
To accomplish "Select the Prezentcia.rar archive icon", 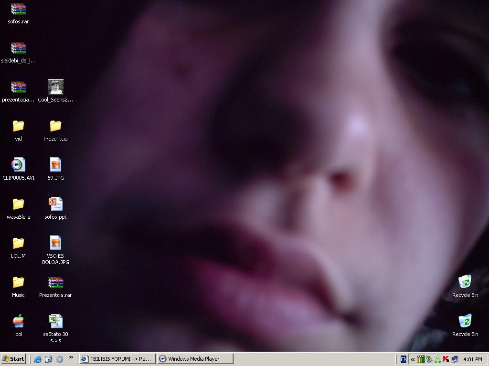I will [55, 283].
